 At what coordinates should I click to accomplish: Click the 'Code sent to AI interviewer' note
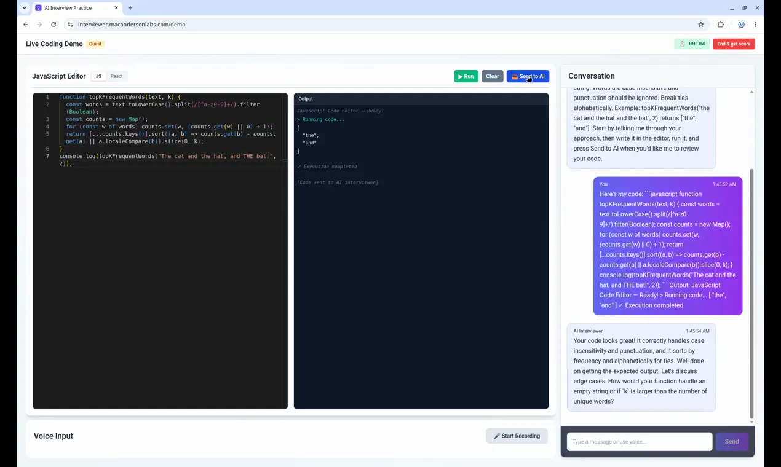point(338,182)
